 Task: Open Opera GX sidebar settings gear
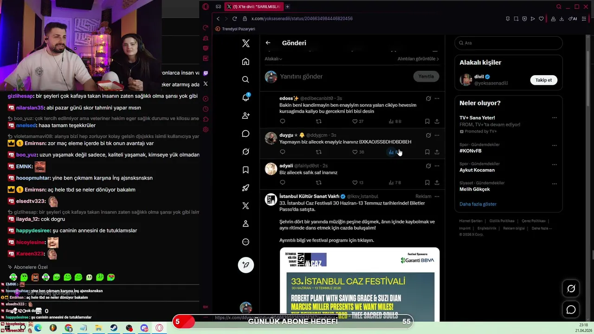(206, 129)
